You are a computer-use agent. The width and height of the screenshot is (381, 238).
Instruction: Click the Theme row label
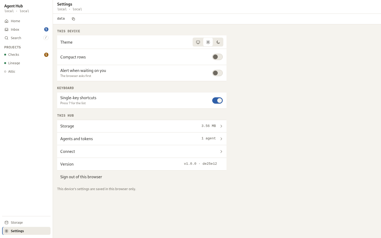click(66, 42)
